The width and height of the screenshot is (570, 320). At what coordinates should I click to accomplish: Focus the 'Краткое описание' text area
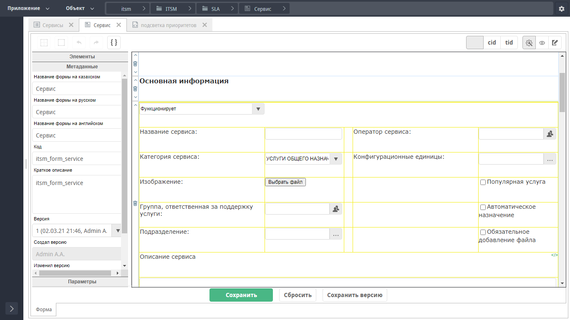coord(77,194)
